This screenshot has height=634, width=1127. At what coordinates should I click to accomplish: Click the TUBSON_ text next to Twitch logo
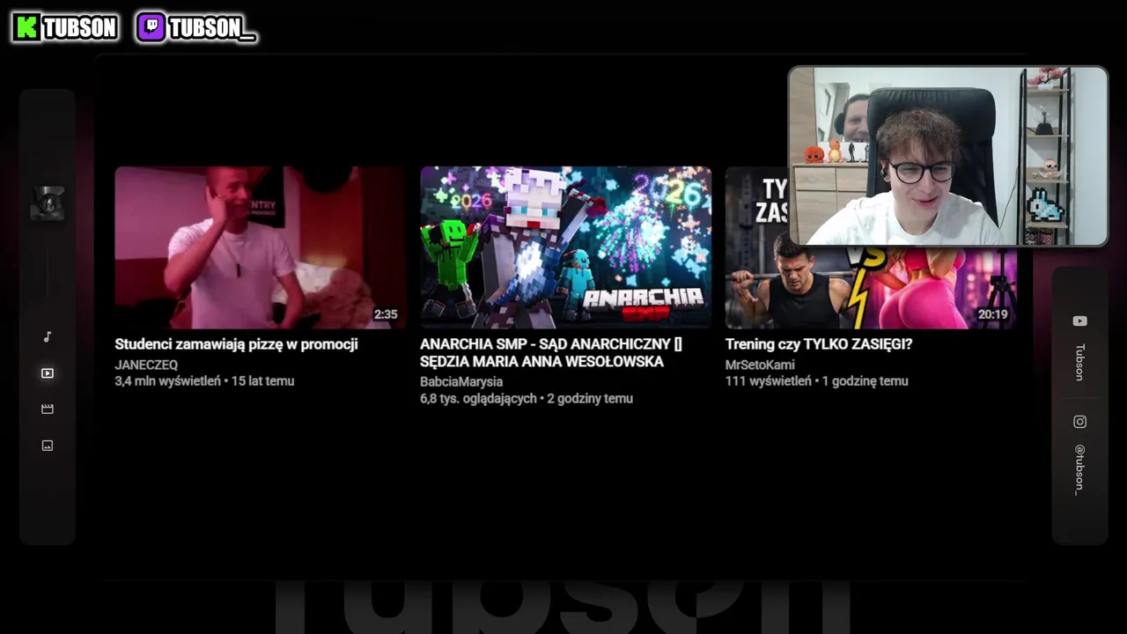click(x=211, y=28)
